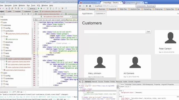Open the Navigate menu
This screenshot has height=100, width=179.
(8, 6)
